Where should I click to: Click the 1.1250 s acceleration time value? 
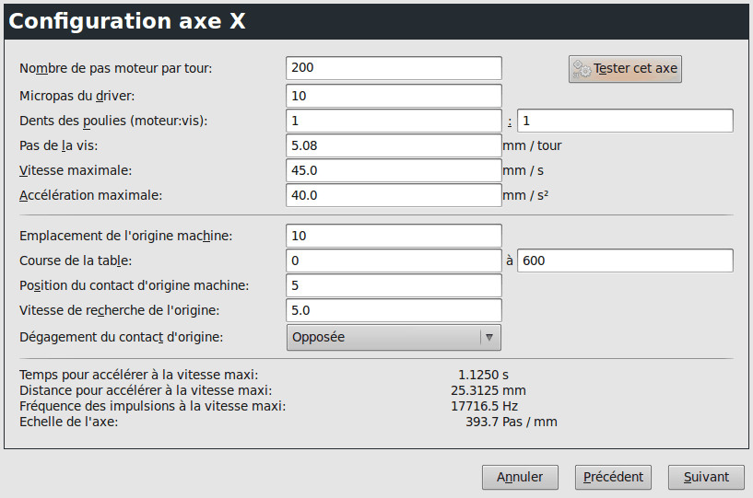pyautogui.click(x=483, y=375)
